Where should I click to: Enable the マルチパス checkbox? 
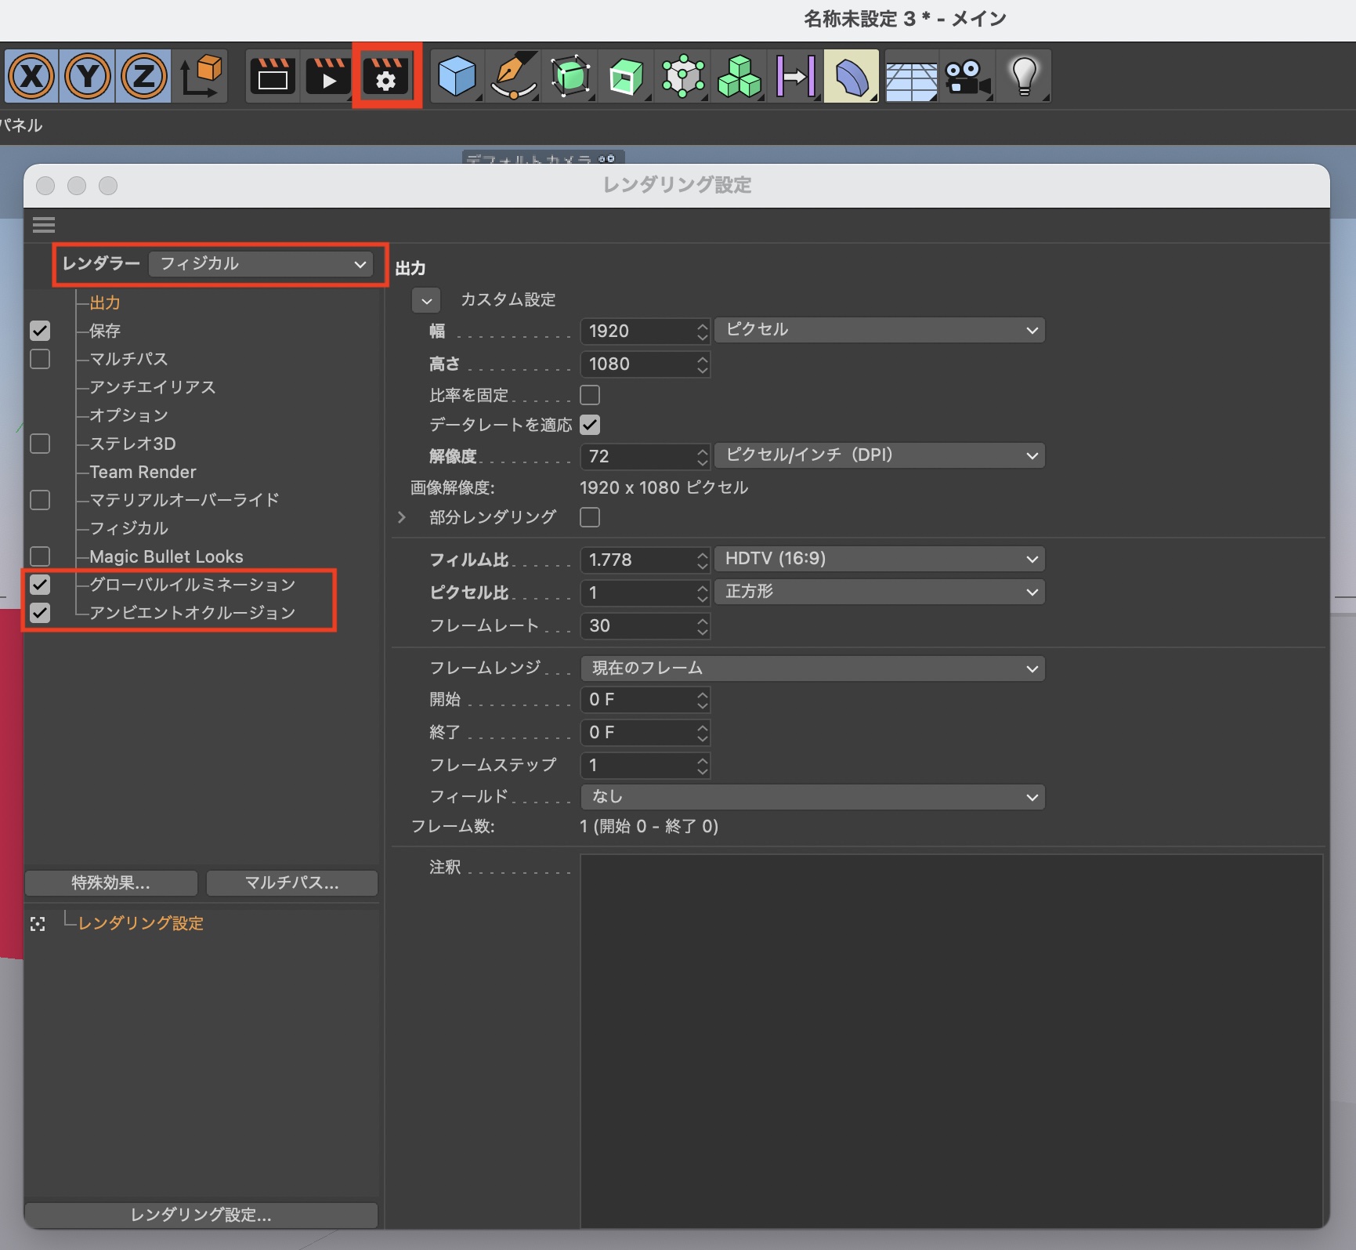click(x=40, y=359)
